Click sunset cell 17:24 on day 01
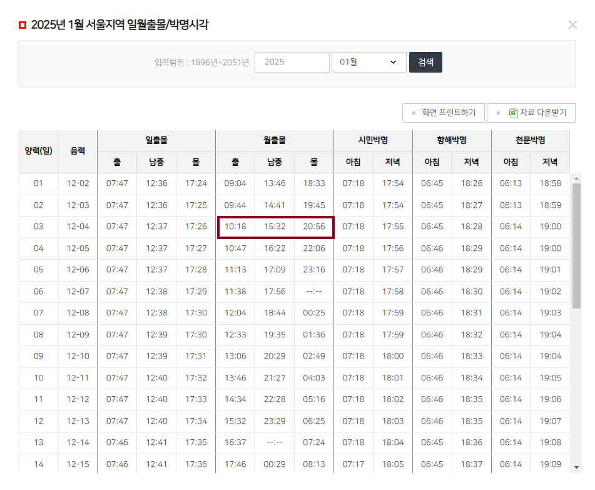595x490 pixels. point(196,184)
